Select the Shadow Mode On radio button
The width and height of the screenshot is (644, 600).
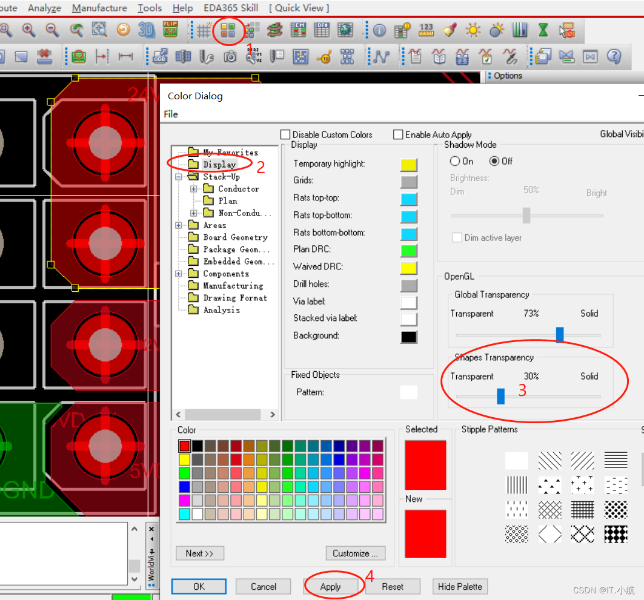[455, 161]
